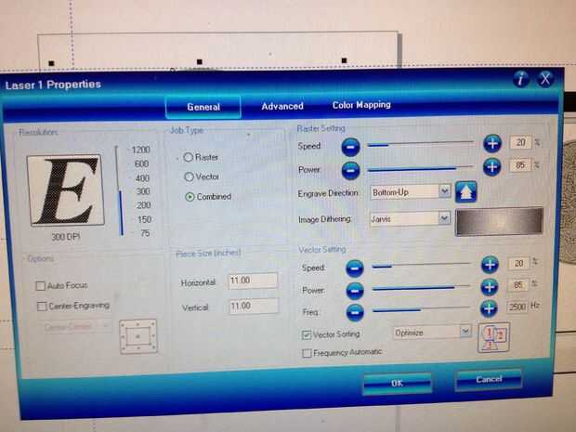Switch to the Advanced tab

coord(282,106)
